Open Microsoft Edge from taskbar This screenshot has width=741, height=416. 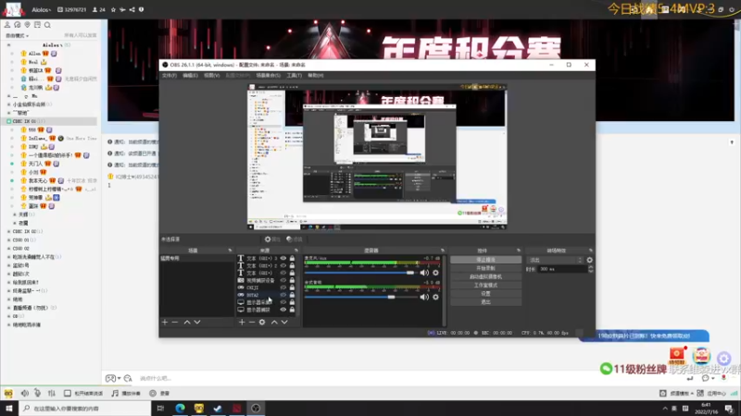tap(180, 408)
